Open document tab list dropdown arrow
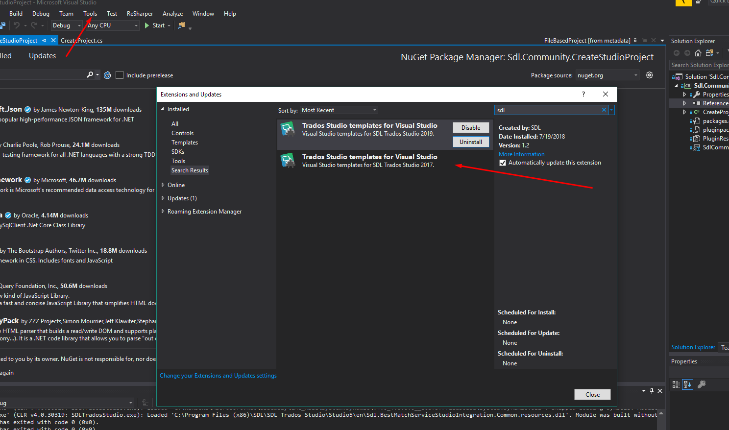The width and height of the screenshot is (729, 430). (662, 41)
